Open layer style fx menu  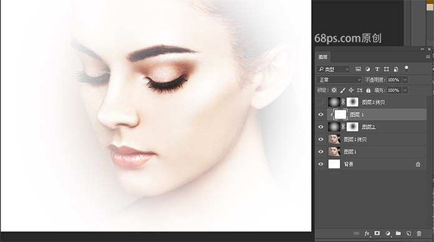[367, 233]
